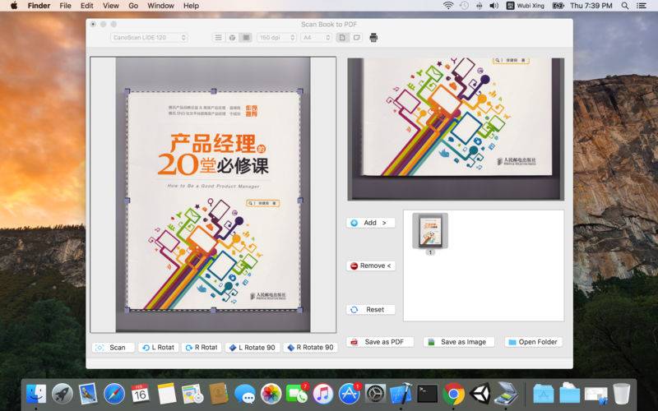
Task: Open Contacts from the Dock
Action: coord(219,394)
